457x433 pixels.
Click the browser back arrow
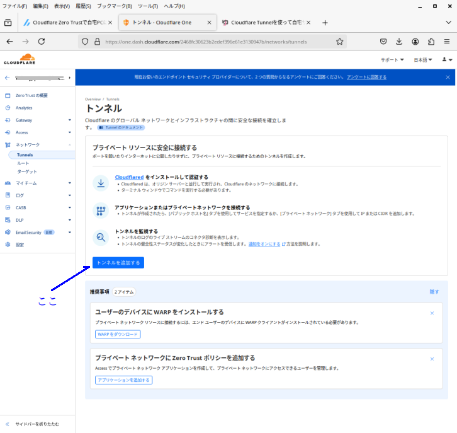[x=9, y=42]
